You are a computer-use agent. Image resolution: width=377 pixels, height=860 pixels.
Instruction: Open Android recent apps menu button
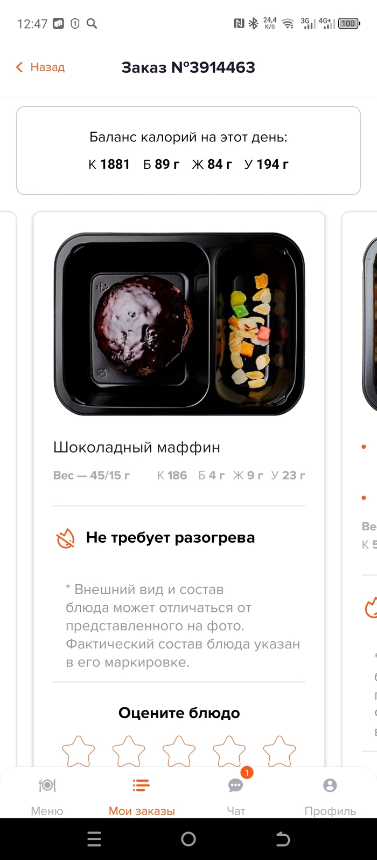click(94, 839)
